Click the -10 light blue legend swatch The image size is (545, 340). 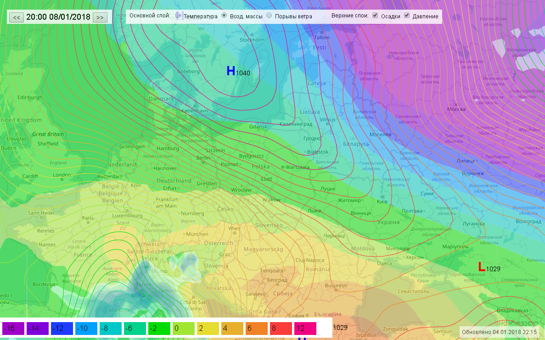click(86, 328)
